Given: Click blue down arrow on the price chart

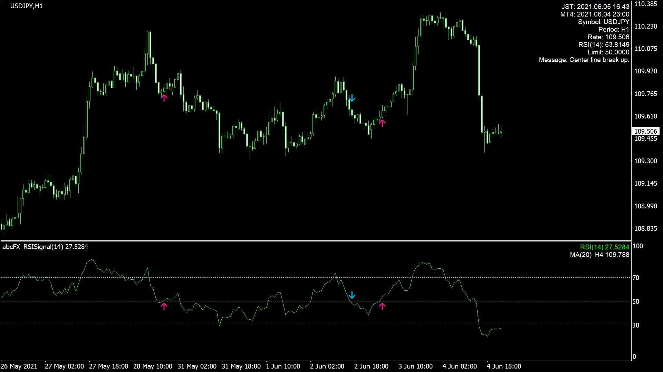Looking at the screenshot, I should [352, 98].
